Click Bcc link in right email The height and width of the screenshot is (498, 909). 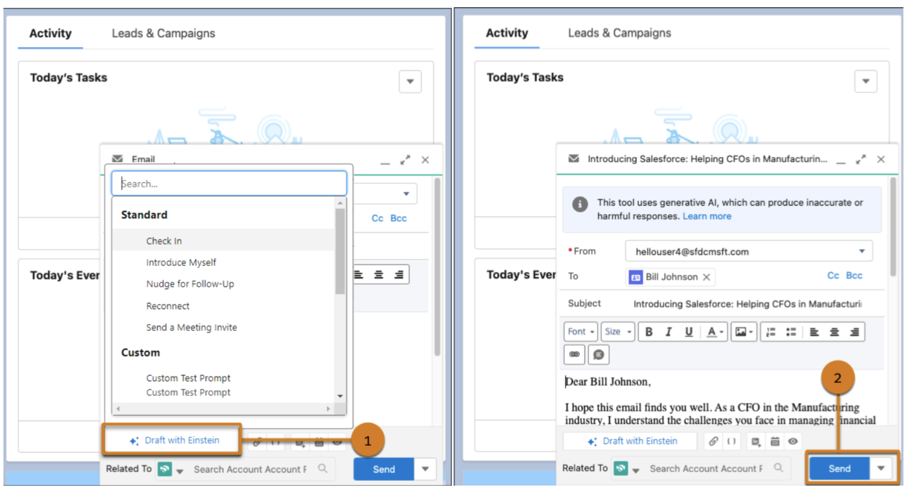pos(854,275)
